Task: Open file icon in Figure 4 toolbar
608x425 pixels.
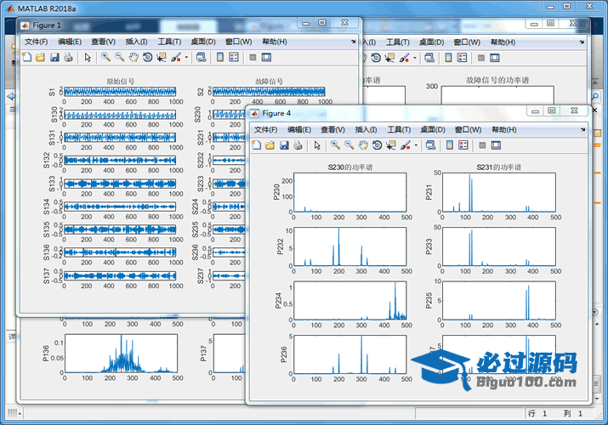Action: (x=270, y=145)
